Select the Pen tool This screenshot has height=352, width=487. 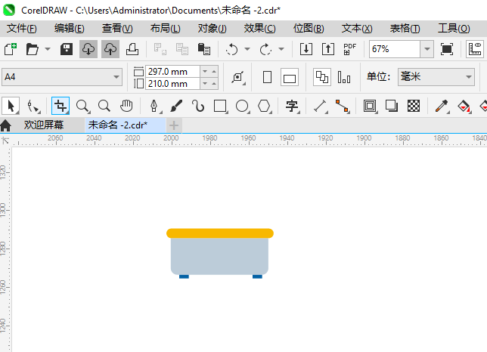[154, 106]
